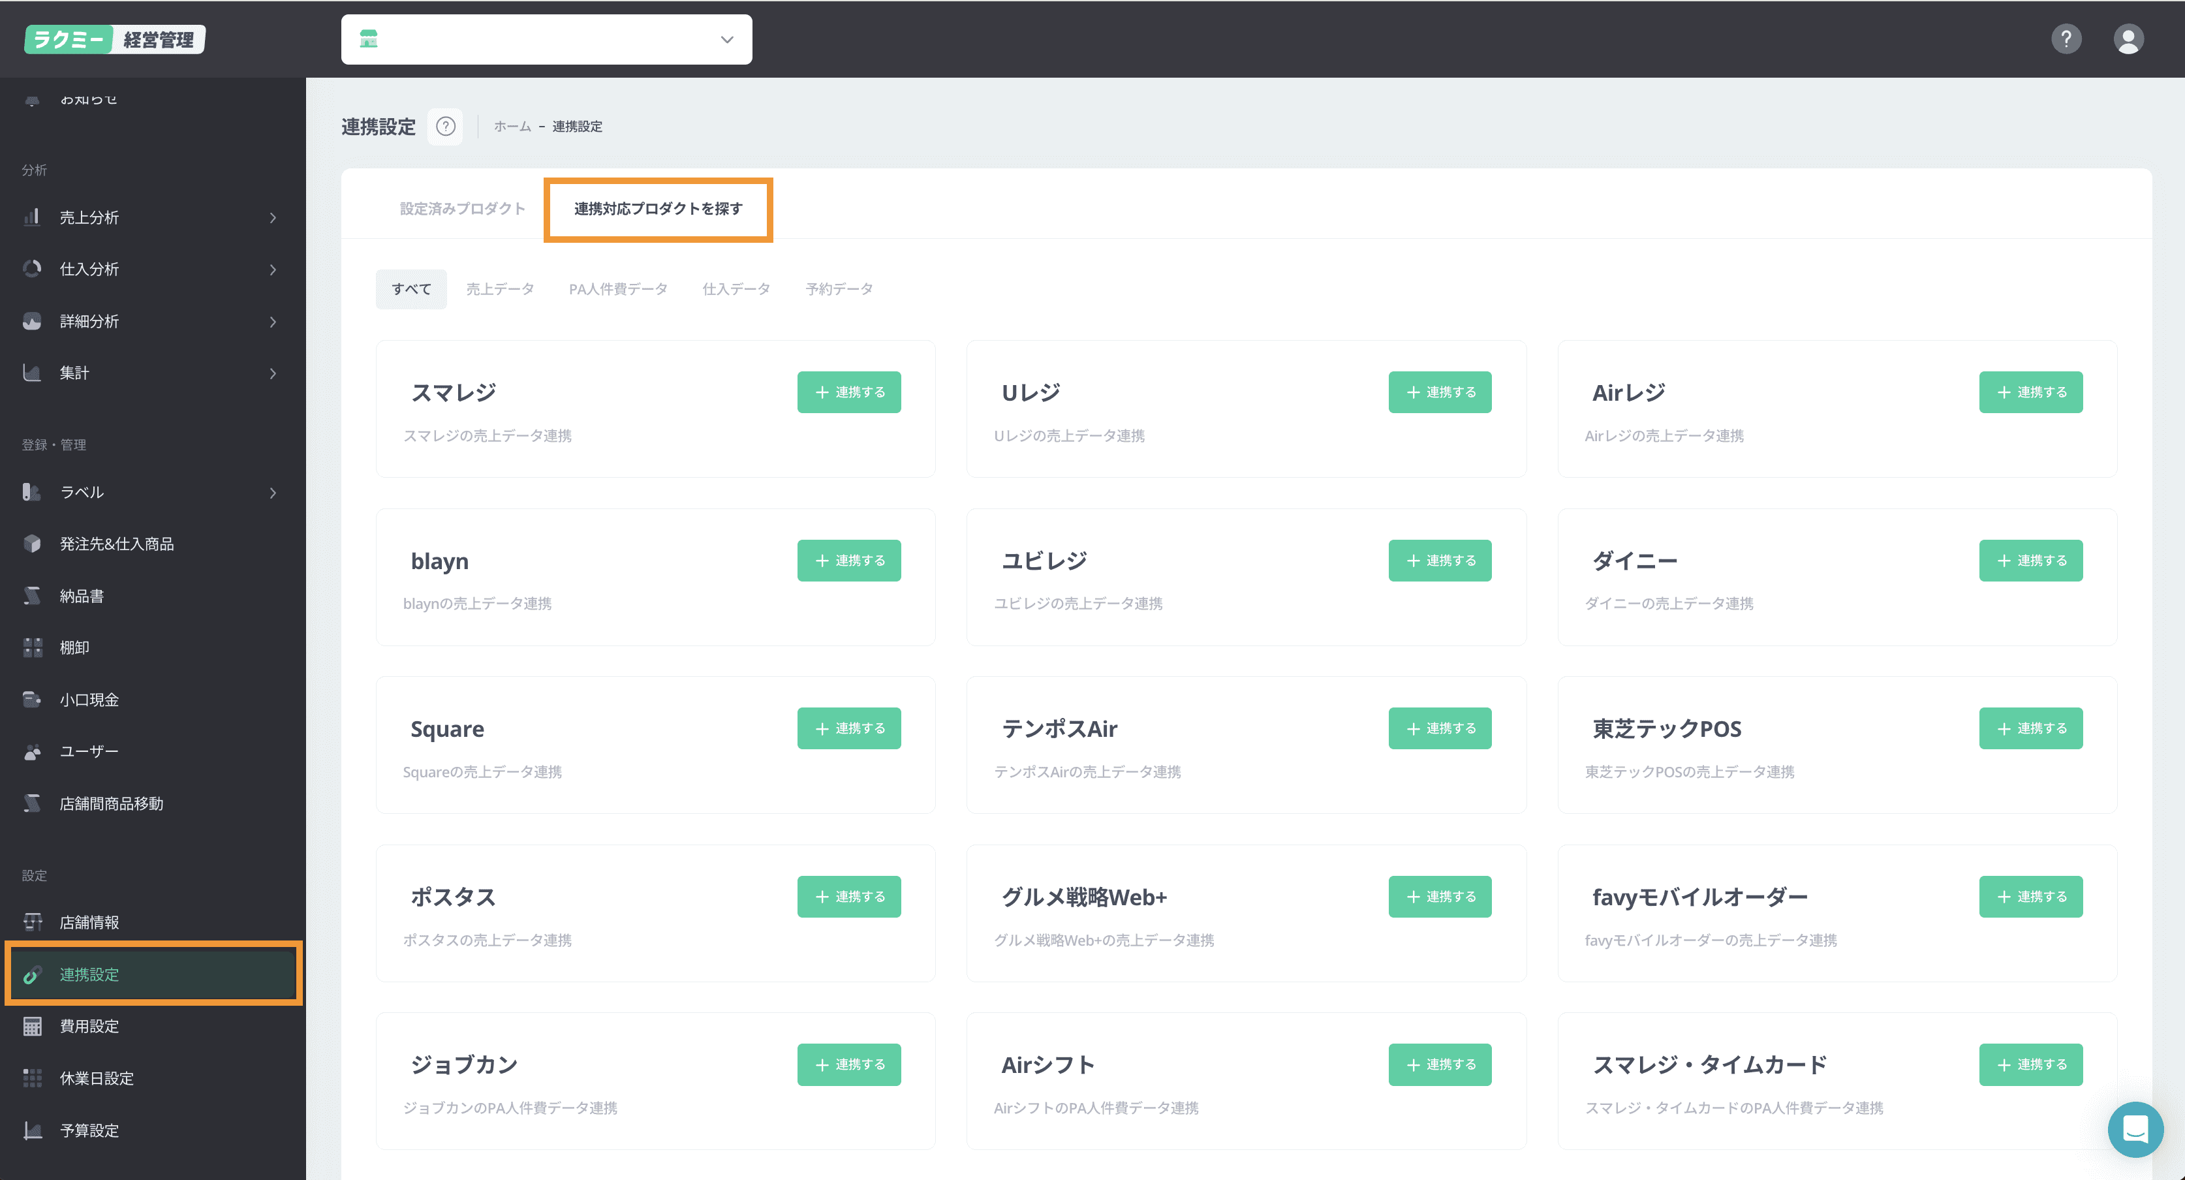Expand the 仕入分析 submenu chevron
Viewport: 2185px width, 1180px height.
272,270
